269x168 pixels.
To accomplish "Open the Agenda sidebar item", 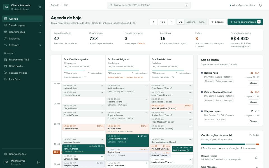I will pos(22,19).
